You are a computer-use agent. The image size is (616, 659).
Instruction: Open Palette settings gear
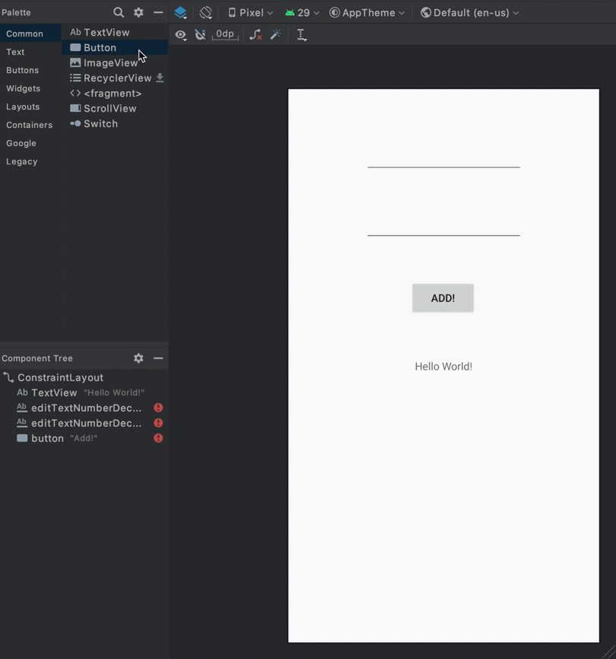138,13
